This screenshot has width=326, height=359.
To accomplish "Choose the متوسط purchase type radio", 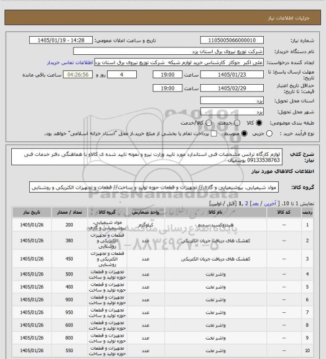I will [x=244, y=133].
